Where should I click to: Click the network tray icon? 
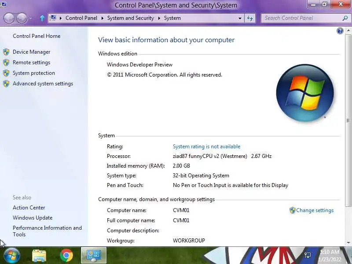308,255
